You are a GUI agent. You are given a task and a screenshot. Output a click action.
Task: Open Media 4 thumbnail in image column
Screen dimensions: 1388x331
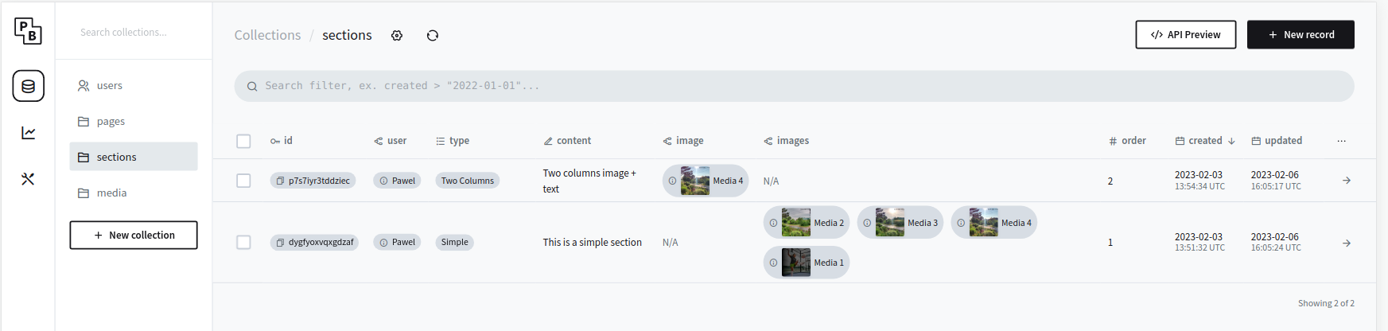point(695,181)
